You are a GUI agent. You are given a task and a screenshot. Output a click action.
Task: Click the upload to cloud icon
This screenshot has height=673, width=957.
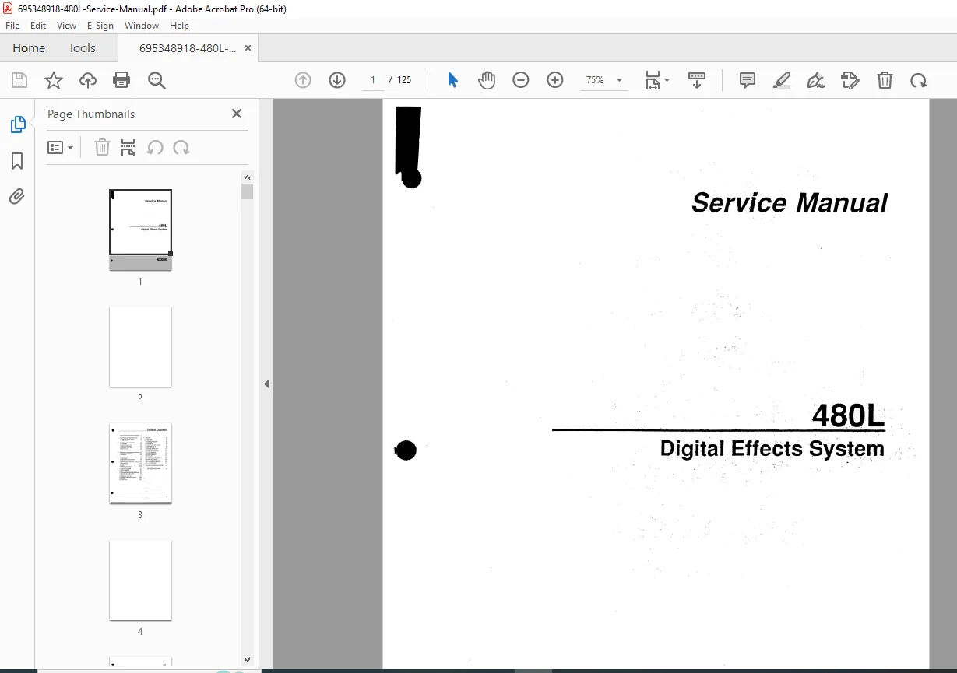tap(88, 80)
